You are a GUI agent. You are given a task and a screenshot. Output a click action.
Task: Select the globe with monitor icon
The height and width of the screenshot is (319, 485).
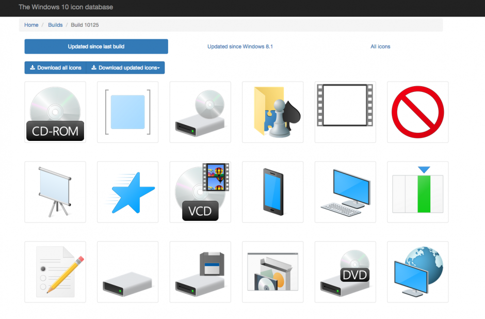pos(418,272)
